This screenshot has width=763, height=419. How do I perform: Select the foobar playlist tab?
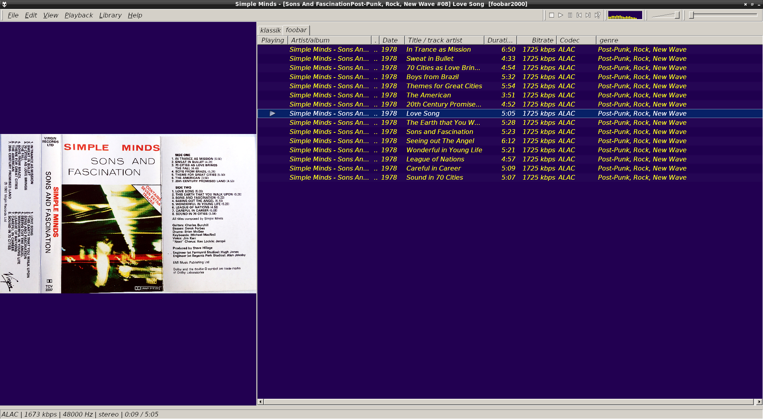coord(296,30)
